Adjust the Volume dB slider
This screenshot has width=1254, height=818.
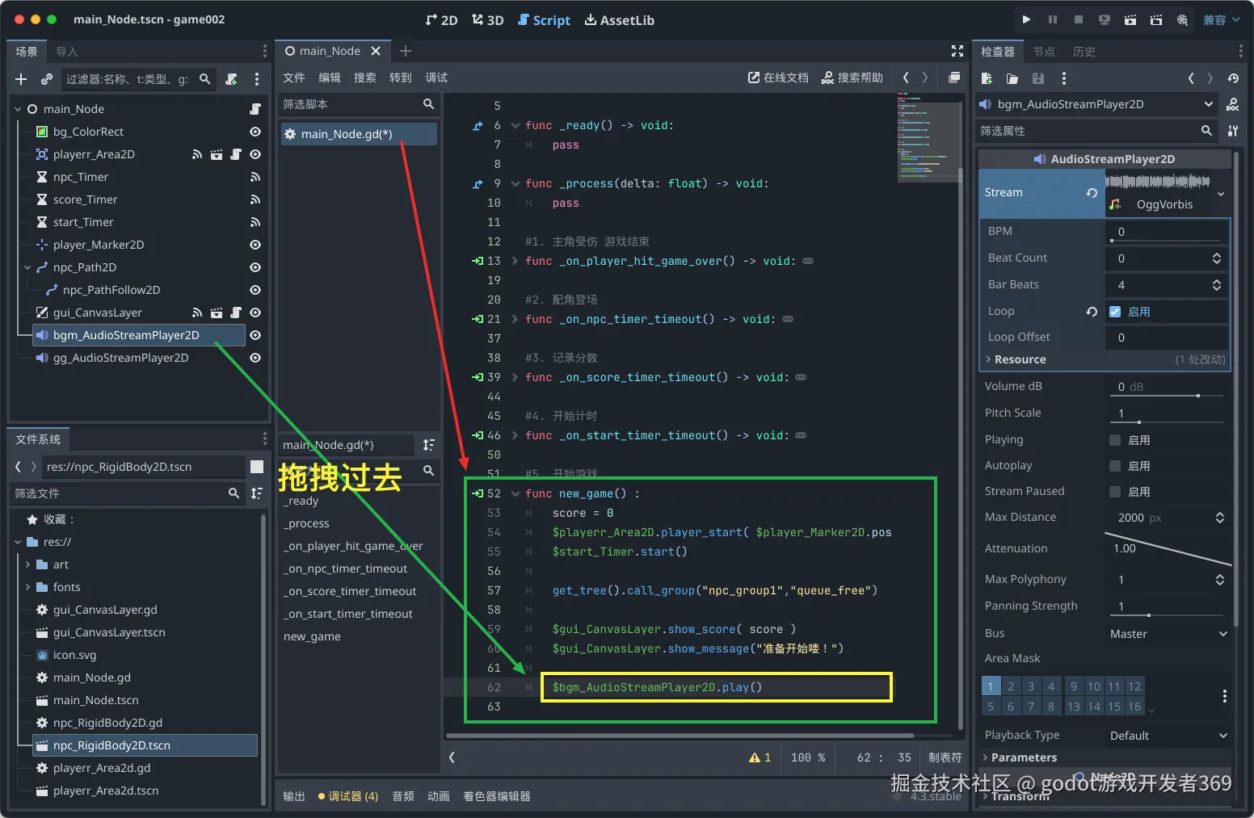pyautogui.click(x=1168, y=396)
